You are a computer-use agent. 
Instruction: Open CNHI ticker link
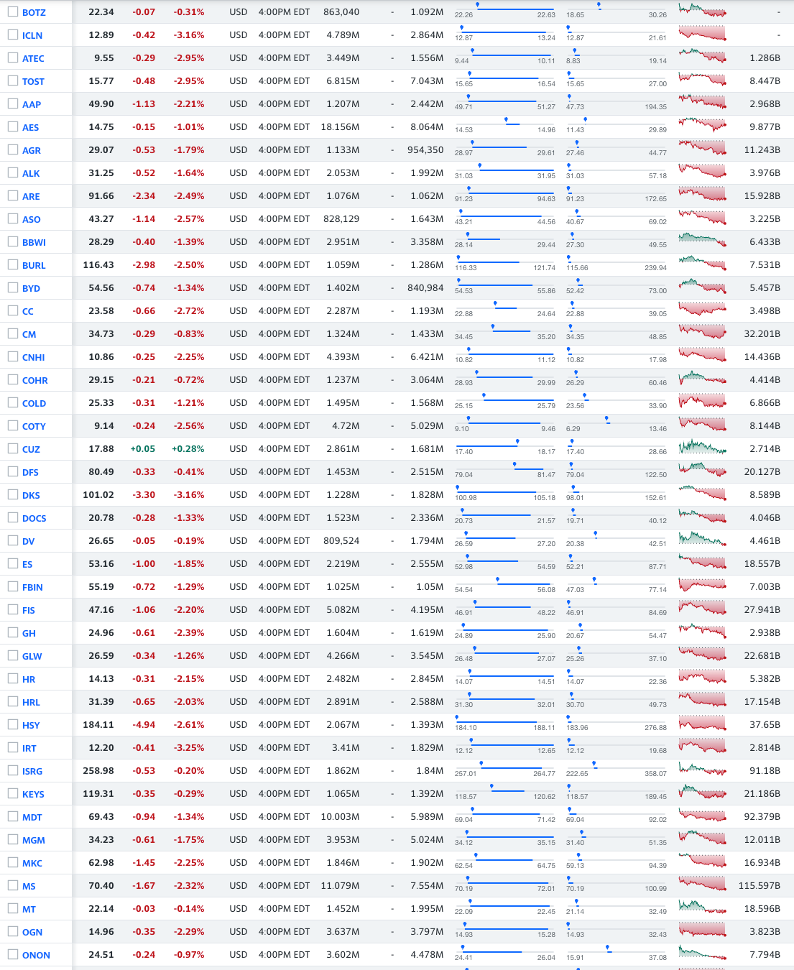[33, 358]
